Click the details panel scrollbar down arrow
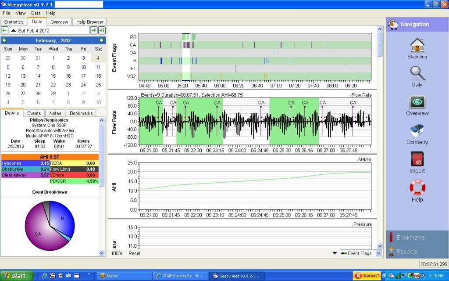 pos(102,253)
